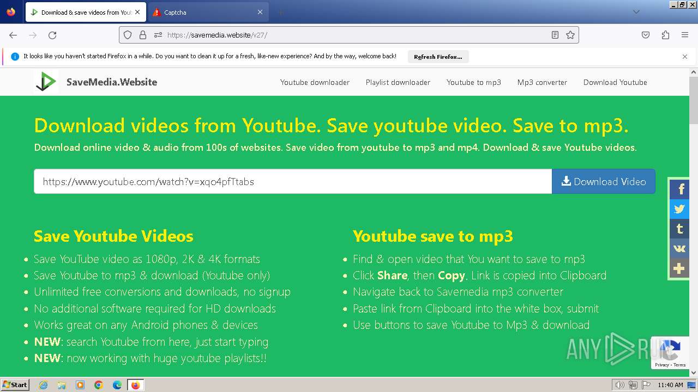
Task: Click the SaveMedia.Website brand link
Action: (112, 82)
